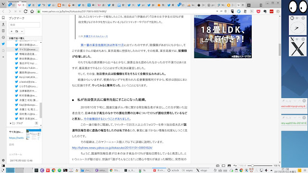Screen dimensions: 308x173
Task: Open the History side panel
Action: coord(3,37)
